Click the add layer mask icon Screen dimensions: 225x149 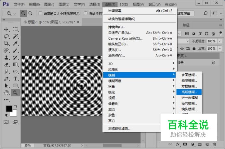185,144
